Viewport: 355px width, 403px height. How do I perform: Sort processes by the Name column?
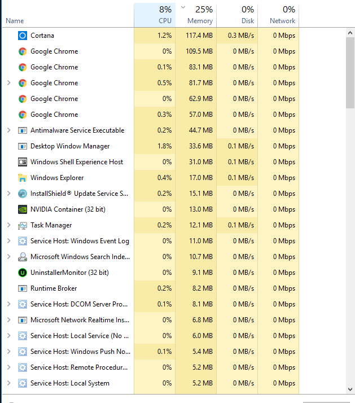[68, 15]
